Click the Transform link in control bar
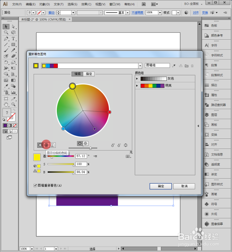This screenshot has width=232, height=252. 205,13
